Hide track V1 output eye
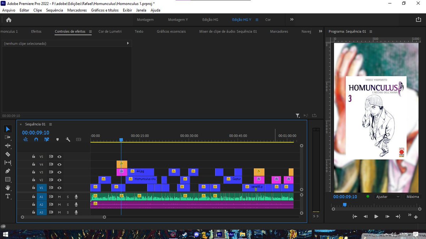The height and width of the screenshot is (239, 426). 60,188
